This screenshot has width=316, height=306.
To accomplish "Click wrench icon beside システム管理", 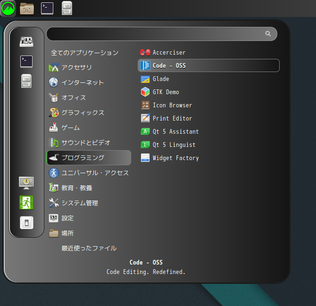I will 54,203.
